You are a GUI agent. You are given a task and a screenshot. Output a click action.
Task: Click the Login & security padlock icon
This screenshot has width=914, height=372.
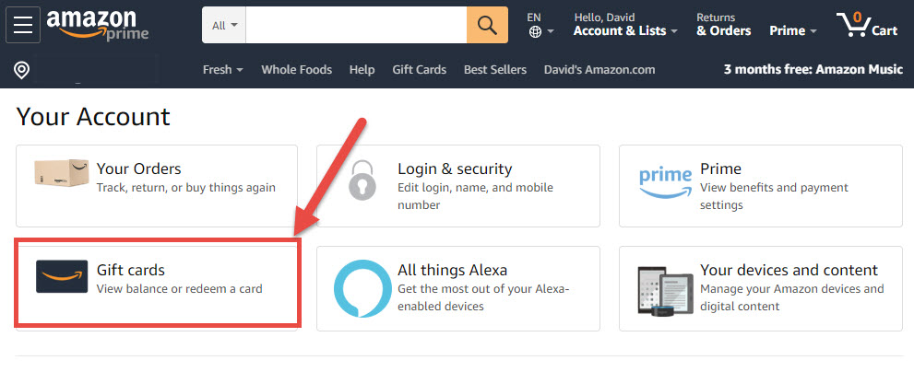coord(362,180)
